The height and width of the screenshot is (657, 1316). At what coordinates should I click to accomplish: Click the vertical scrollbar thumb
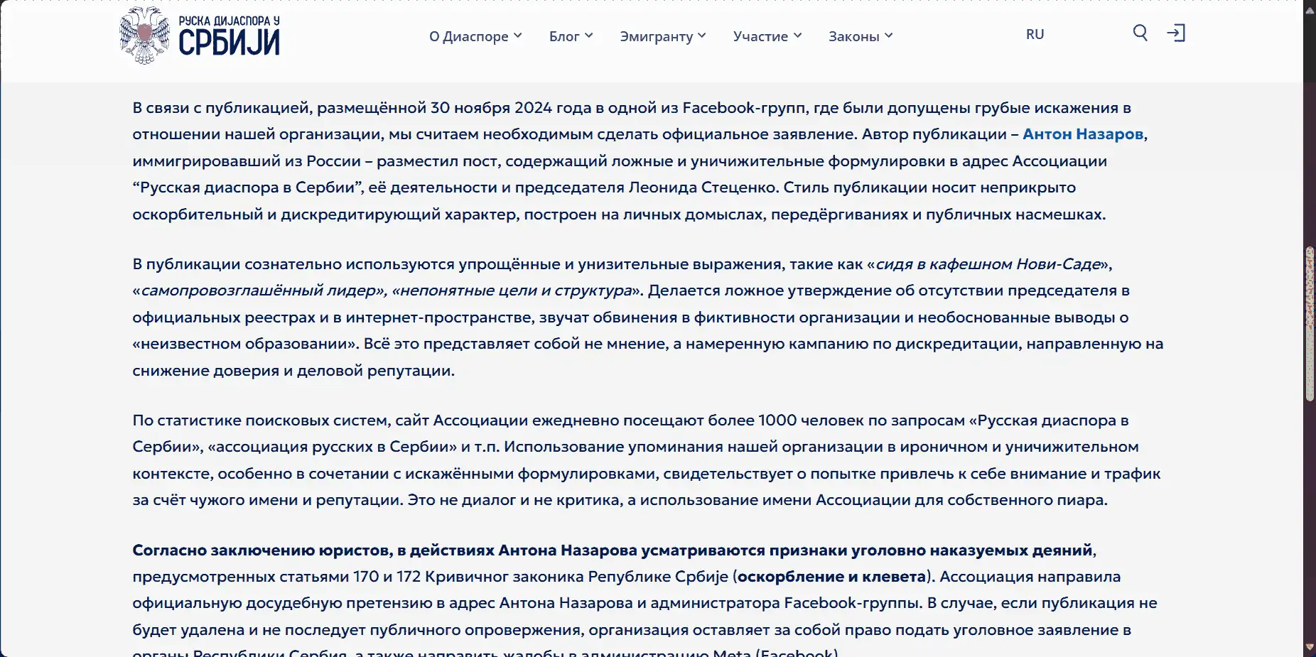point(1310,324)
